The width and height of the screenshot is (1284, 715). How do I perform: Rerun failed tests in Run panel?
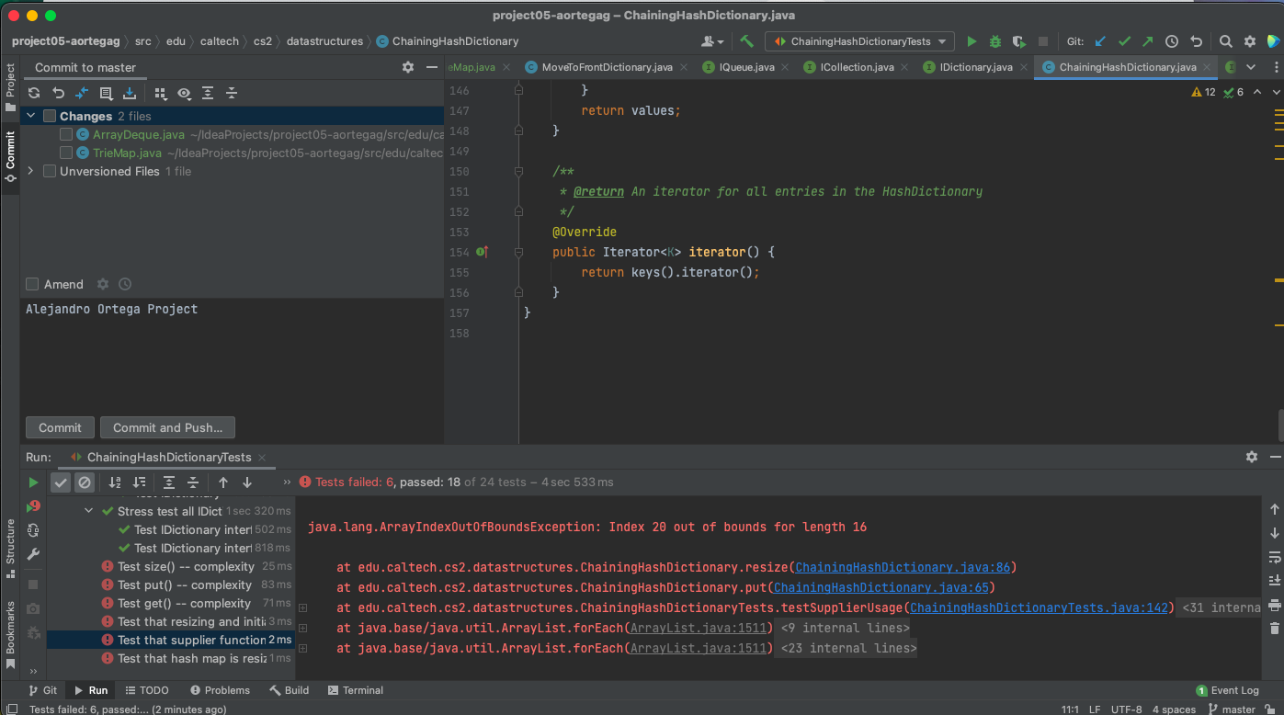pyautogui.click(x=34, y=505)
